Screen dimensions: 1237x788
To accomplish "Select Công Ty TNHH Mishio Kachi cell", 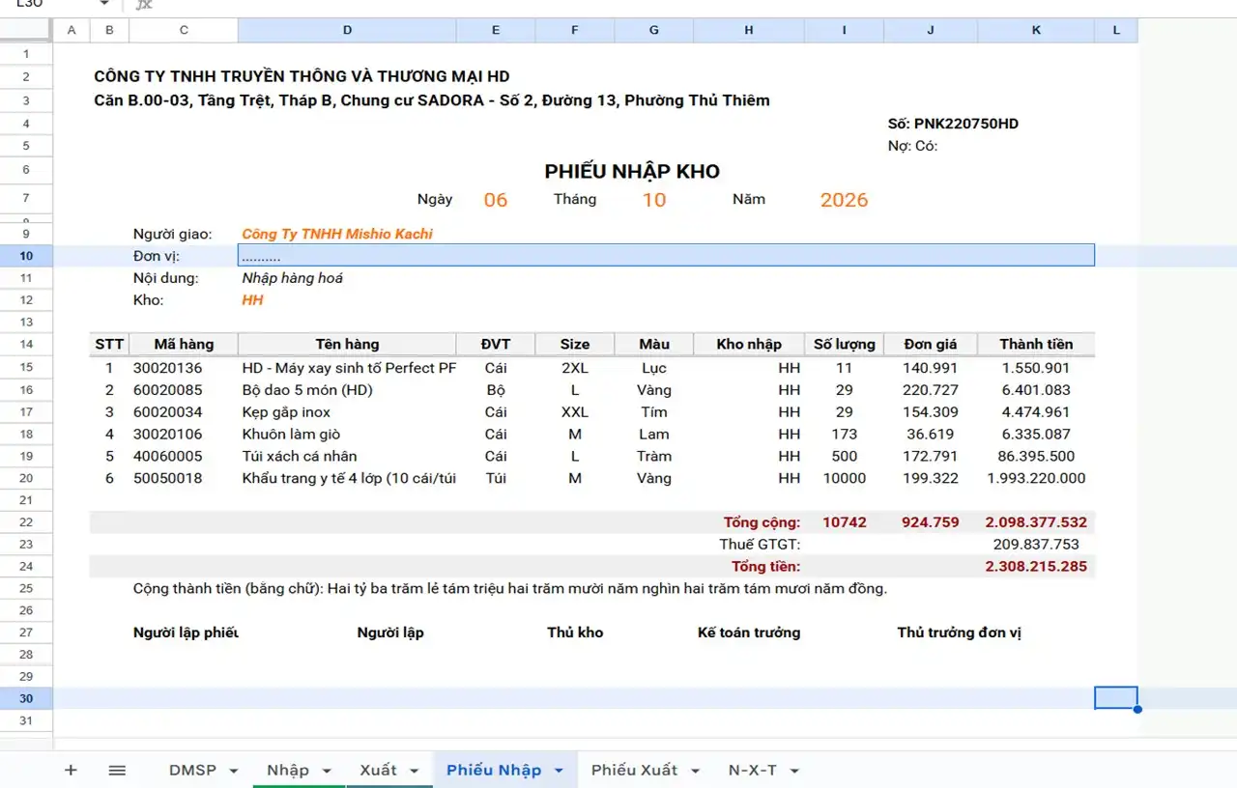I will [x=337, y=234].
